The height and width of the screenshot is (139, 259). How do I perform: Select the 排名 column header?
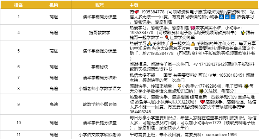(18, 5)
